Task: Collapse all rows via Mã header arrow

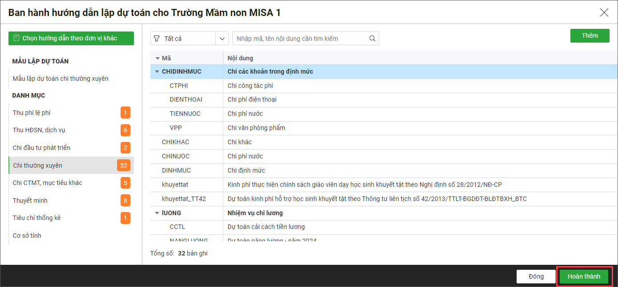Action: point(157,58)
